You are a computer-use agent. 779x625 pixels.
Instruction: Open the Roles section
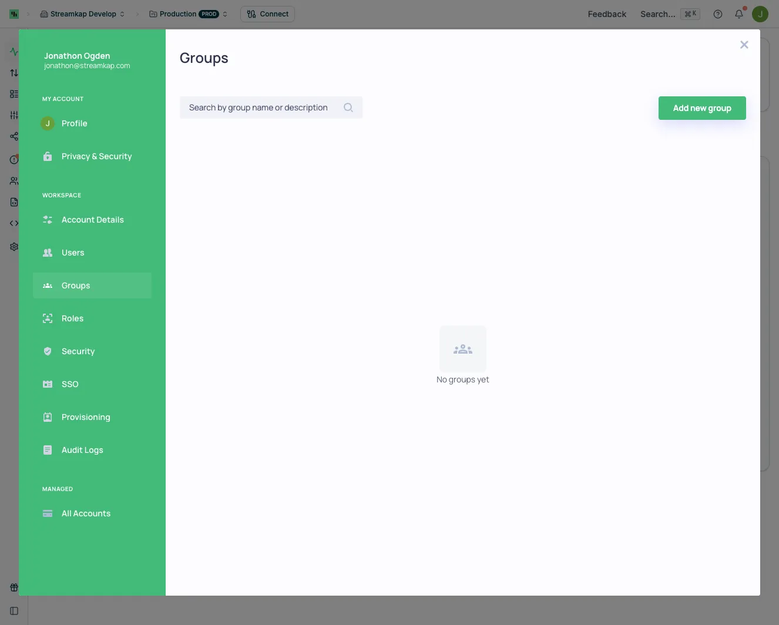(92, 318)
